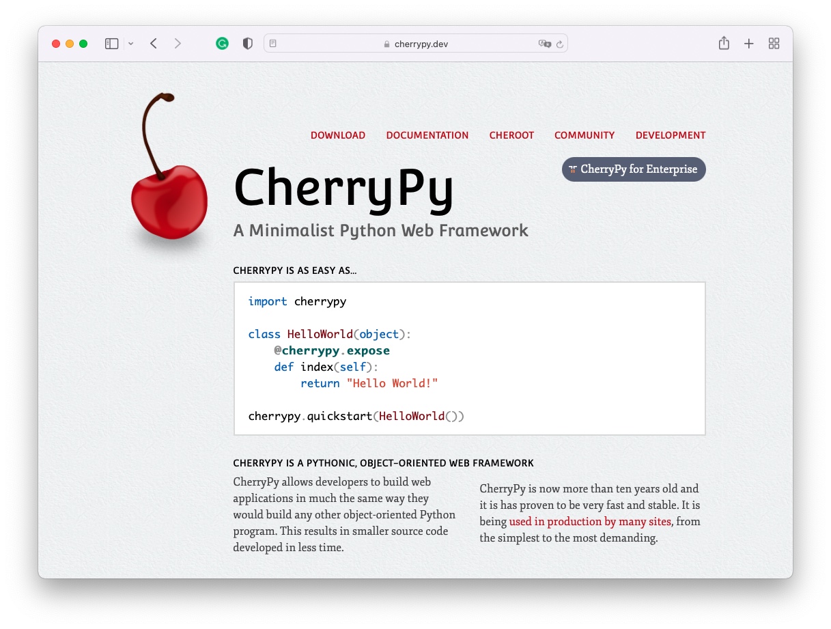Open the DOWNLOAD nav link

338,135
